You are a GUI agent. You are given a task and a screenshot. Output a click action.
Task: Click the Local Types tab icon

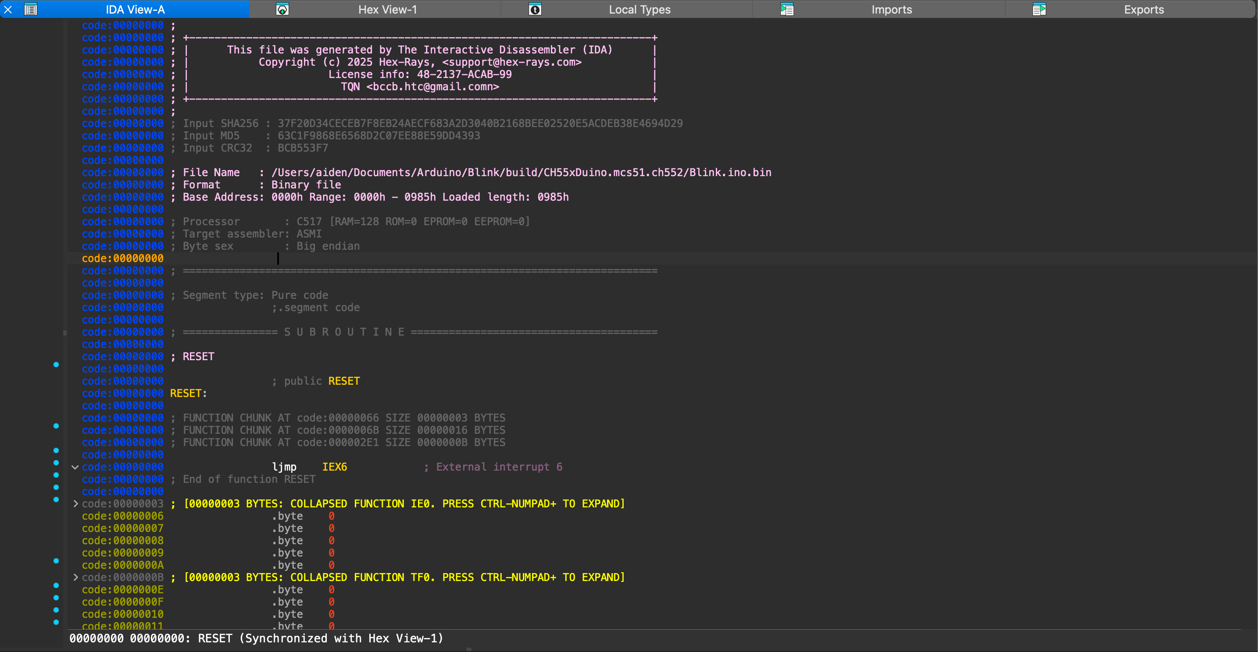535,9
